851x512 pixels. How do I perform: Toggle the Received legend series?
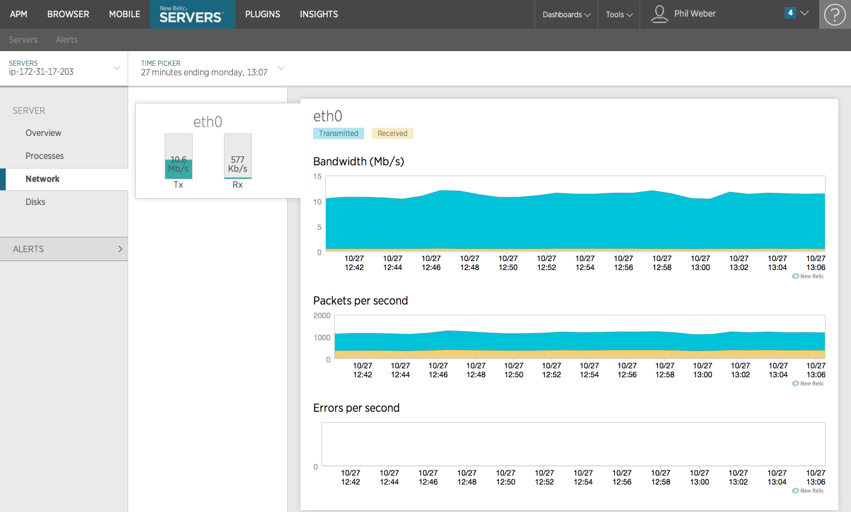(x=392, y=133)
